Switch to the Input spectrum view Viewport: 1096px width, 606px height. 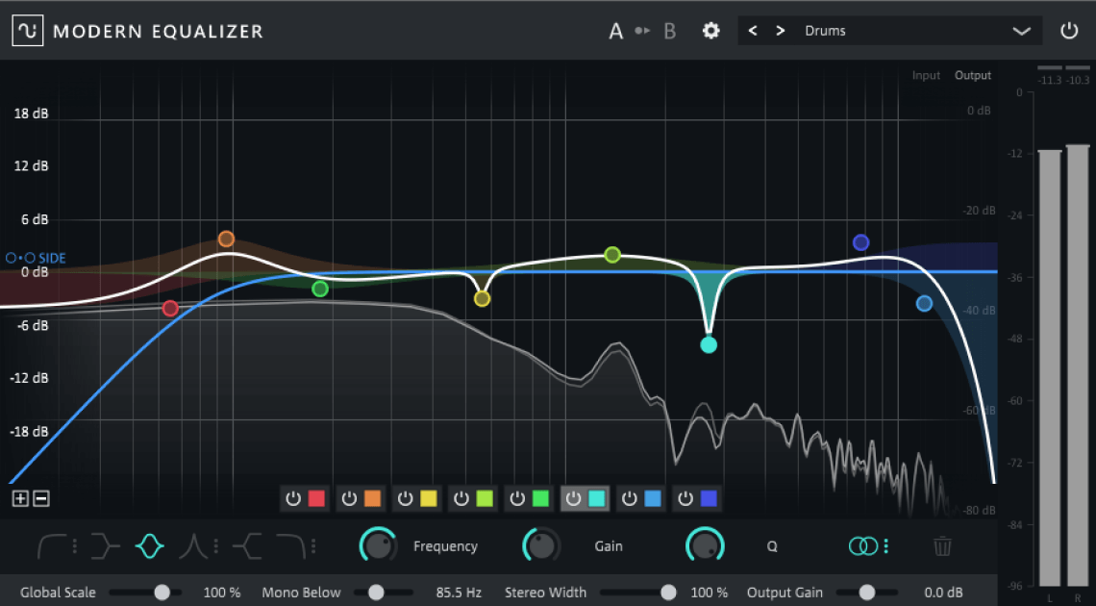[926, 75]
